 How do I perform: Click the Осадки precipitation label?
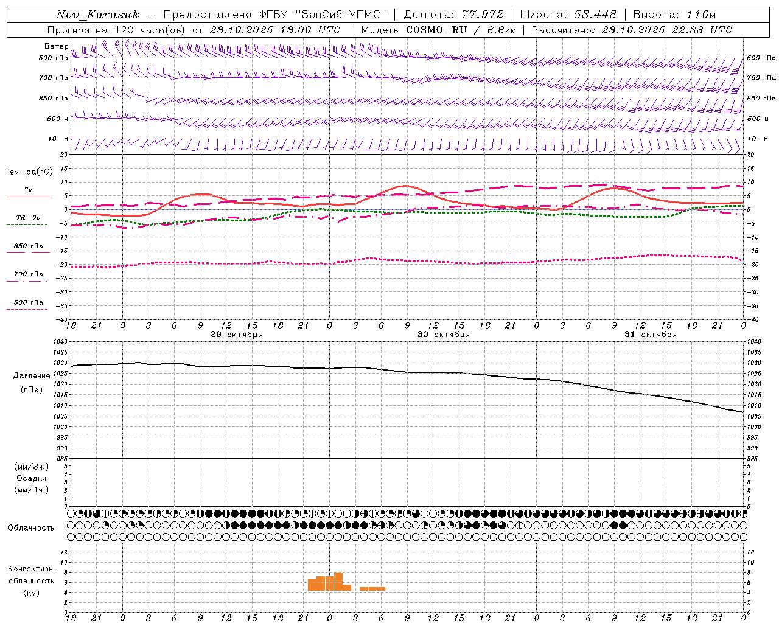(x=32, y=478)
